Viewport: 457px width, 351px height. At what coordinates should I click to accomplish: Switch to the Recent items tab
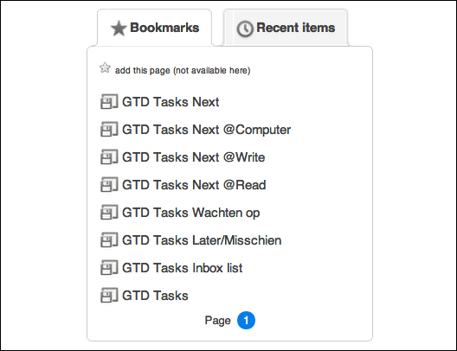point(286,28)
